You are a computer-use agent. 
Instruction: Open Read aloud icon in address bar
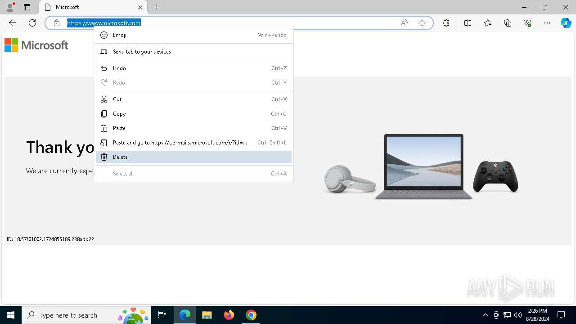pyautogui.click(x=404, y=23)
